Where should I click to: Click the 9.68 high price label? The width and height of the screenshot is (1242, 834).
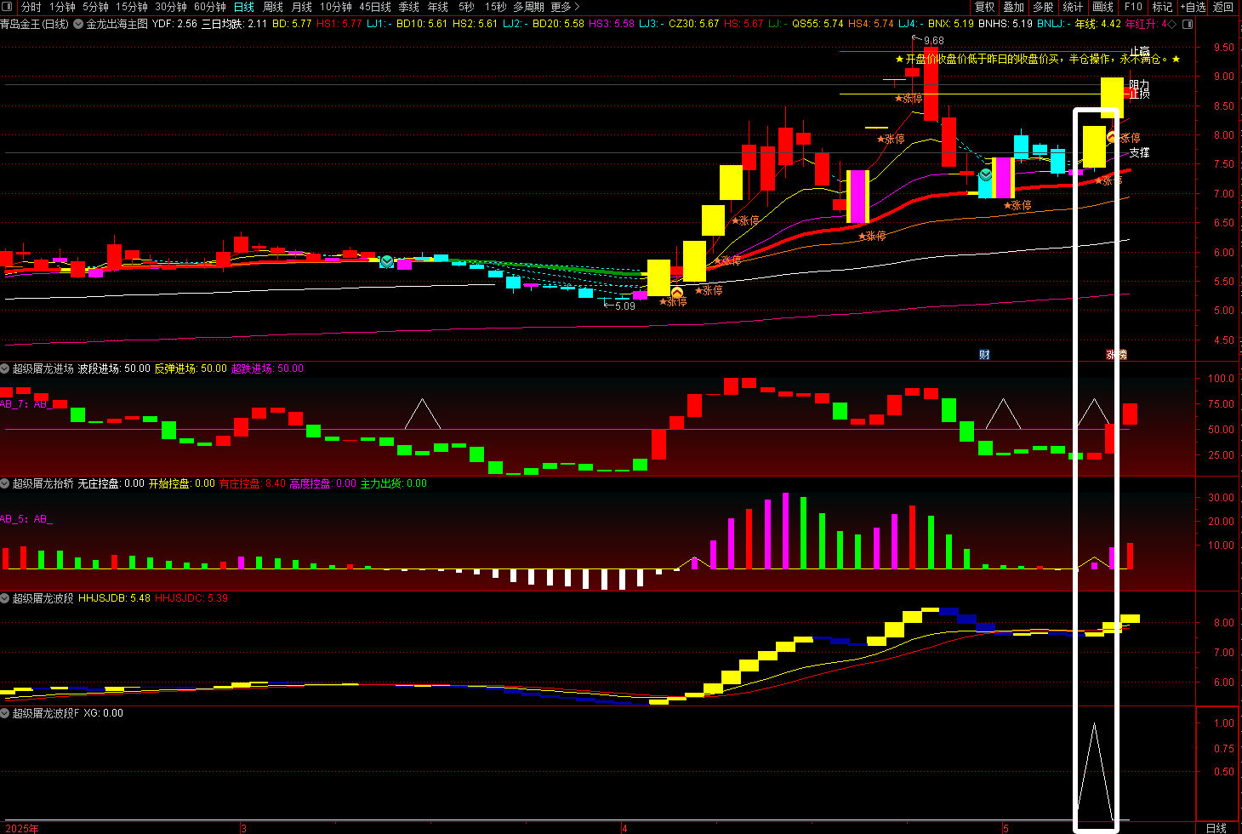tap(933, 41)
